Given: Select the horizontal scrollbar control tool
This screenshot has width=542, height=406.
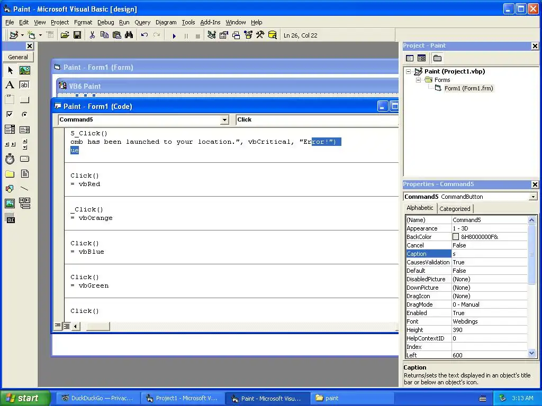Looking at the screenshot, I should (x=10, y=144).
